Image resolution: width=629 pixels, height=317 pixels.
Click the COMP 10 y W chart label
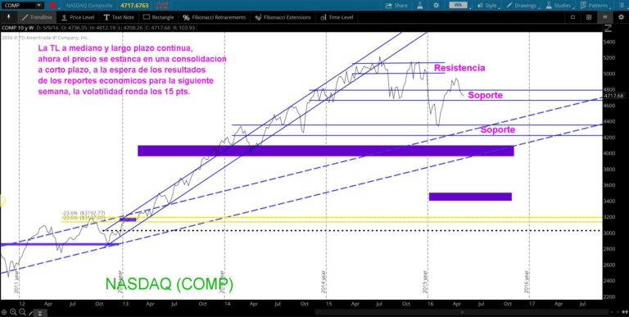[18, 28]
